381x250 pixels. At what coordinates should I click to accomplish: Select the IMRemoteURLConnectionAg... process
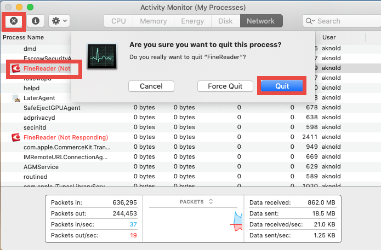pyautogui.click(x=65, y=157)
